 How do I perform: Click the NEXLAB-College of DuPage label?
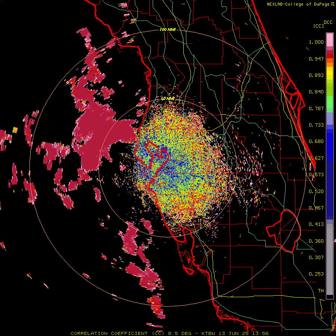pyautogui.click(x=300, y=4)
